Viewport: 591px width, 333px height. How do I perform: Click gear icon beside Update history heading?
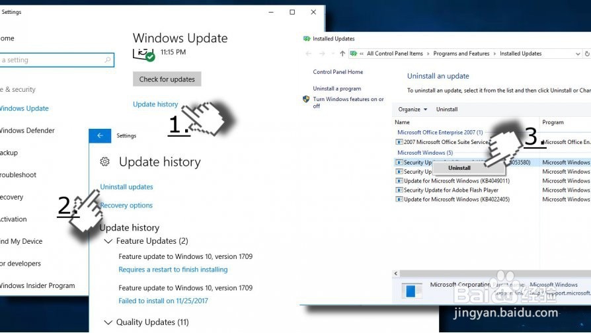tap(105, 162)
